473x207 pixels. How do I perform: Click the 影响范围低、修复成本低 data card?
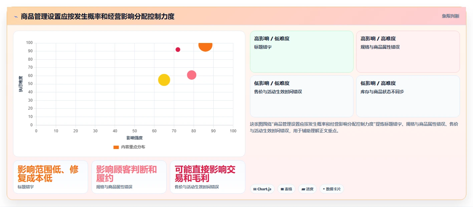coord(50,177)
